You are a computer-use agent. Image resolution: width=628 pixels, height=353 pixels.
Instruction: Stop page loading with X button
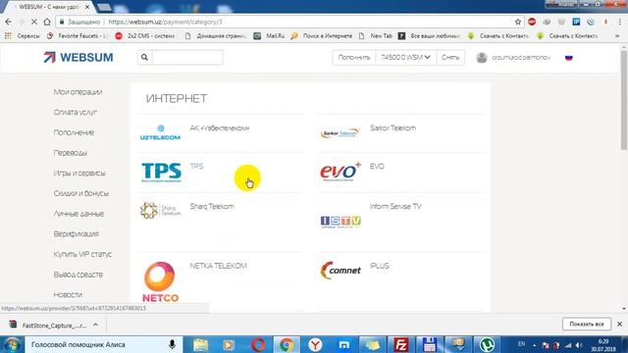pos(34,22)
